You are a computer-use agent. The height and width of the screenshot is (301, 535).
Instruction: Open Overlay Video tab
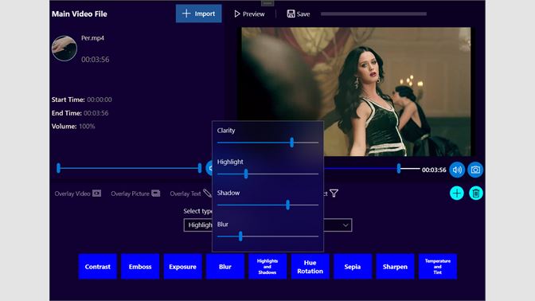78,193
